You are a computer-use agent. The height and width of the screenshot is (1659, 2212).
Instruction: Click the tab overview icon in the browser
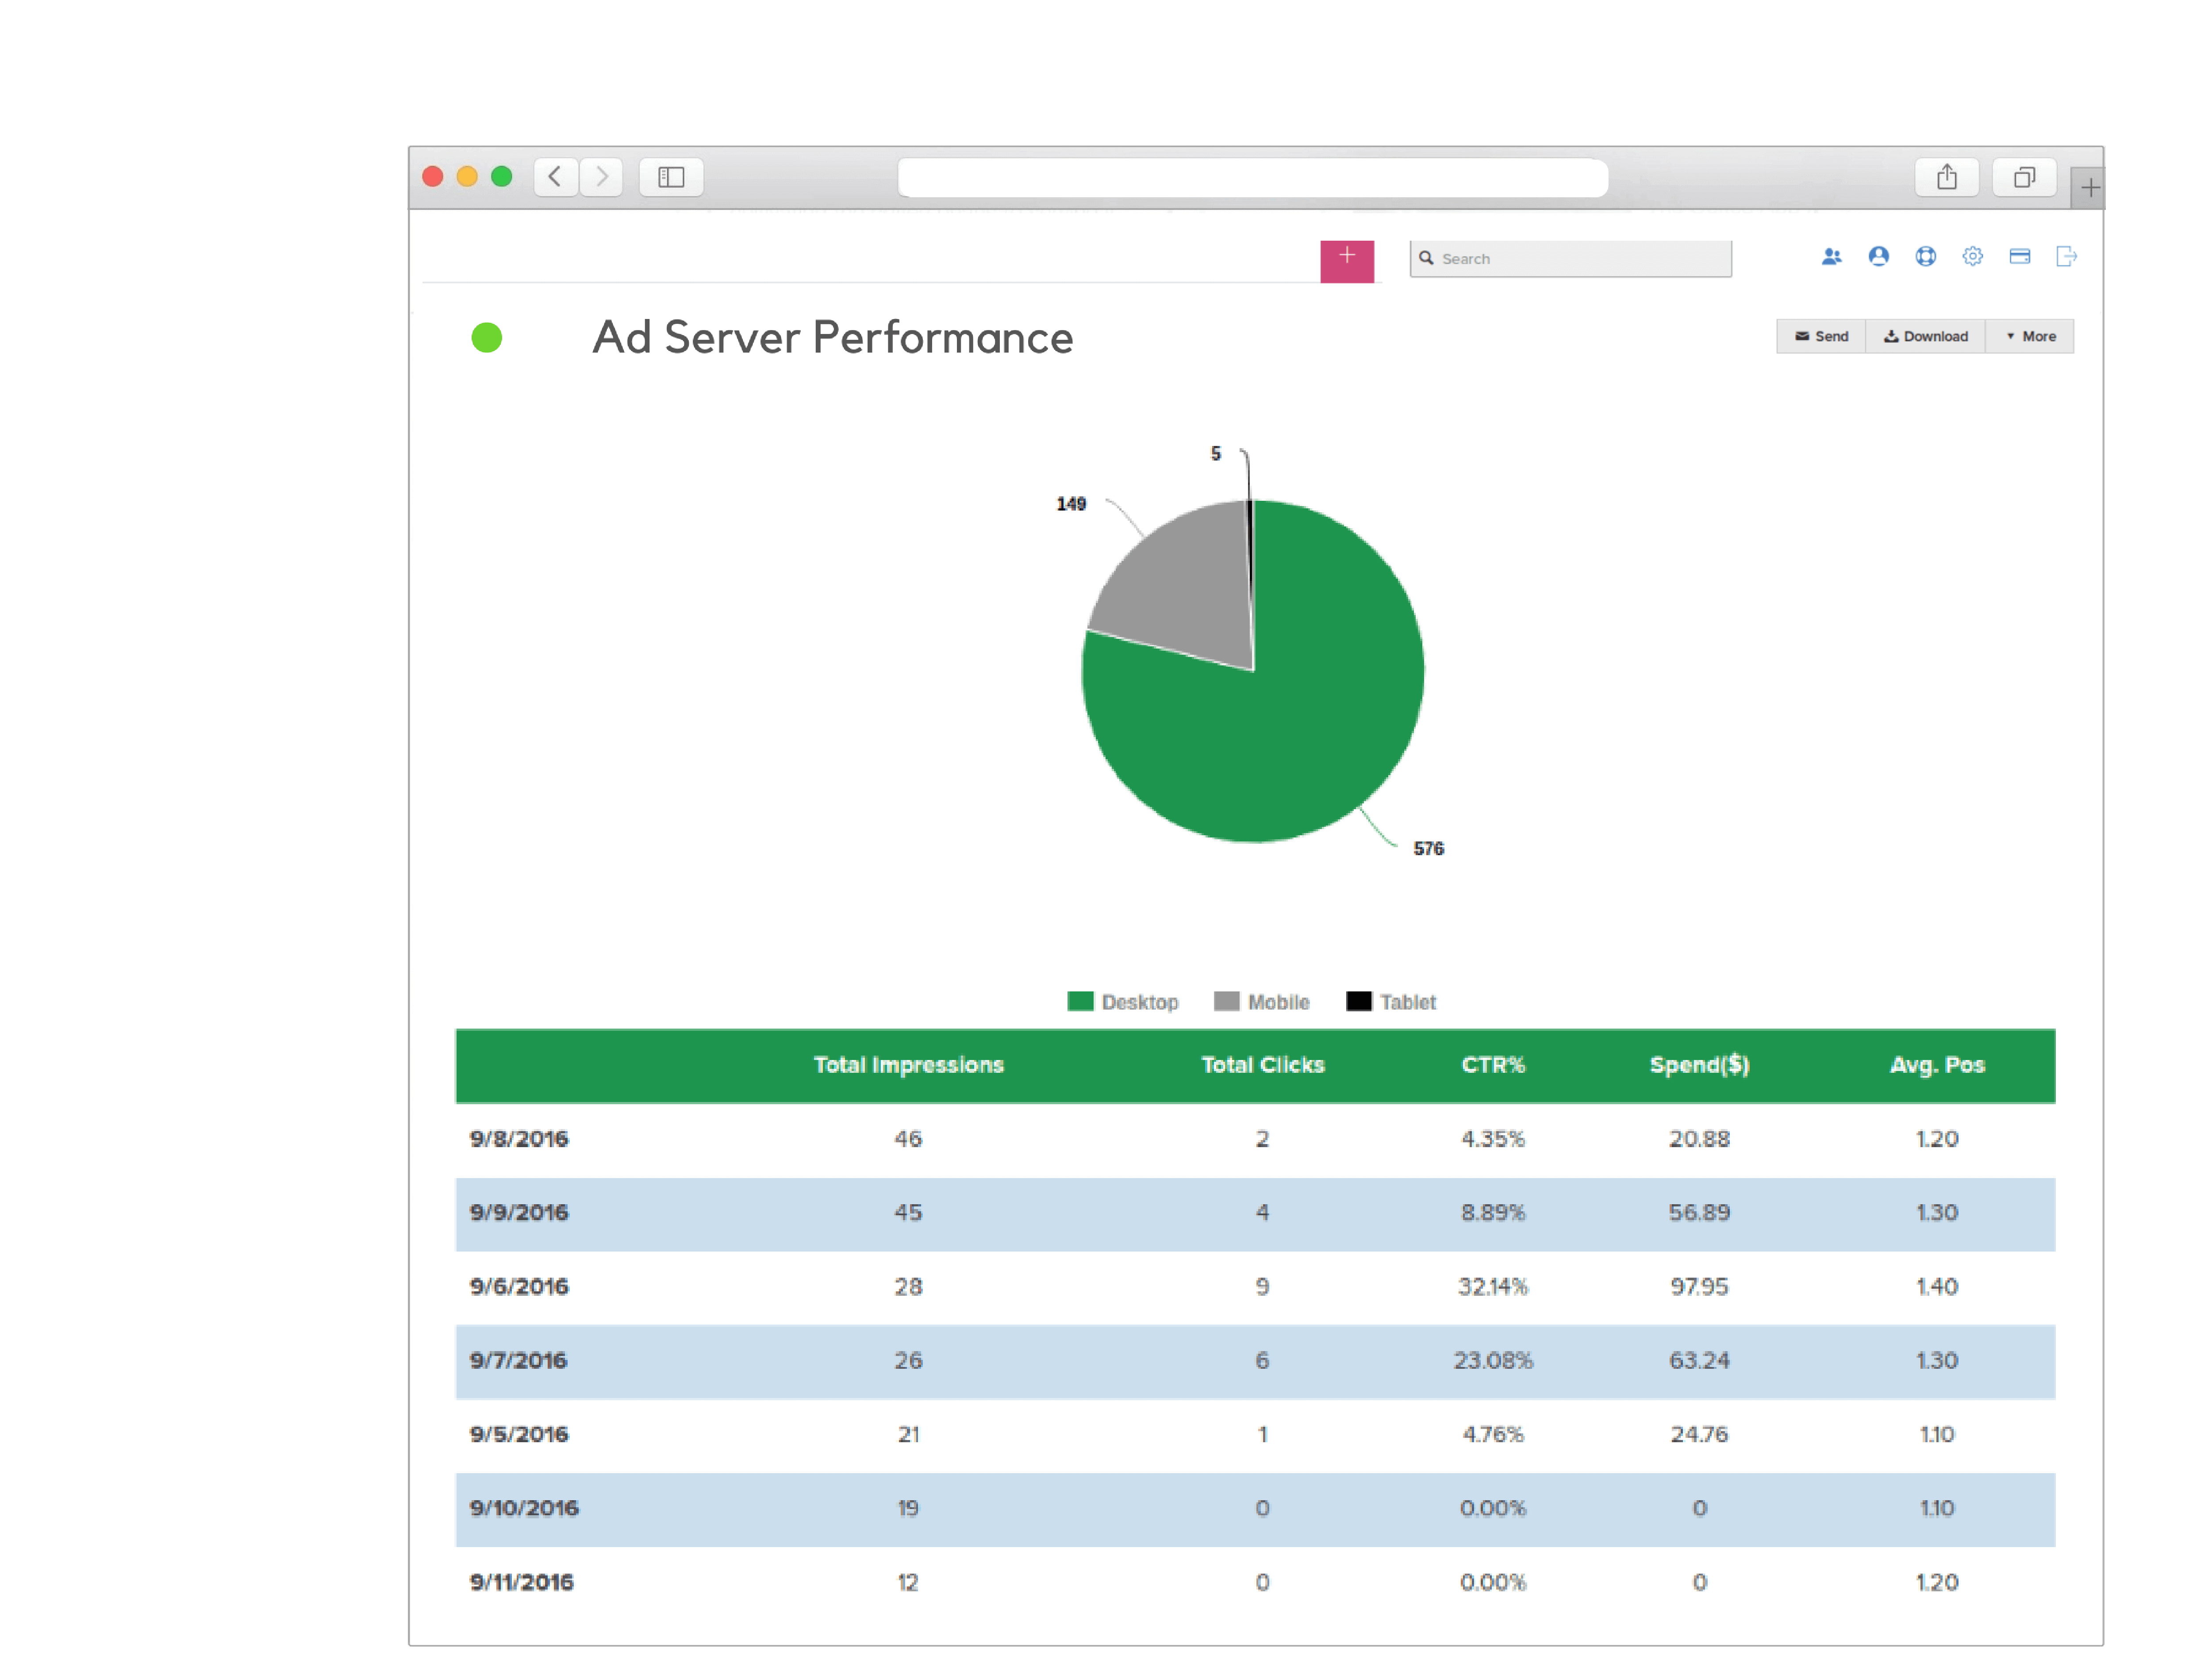pyautogui.click(x=2024, y=177)
